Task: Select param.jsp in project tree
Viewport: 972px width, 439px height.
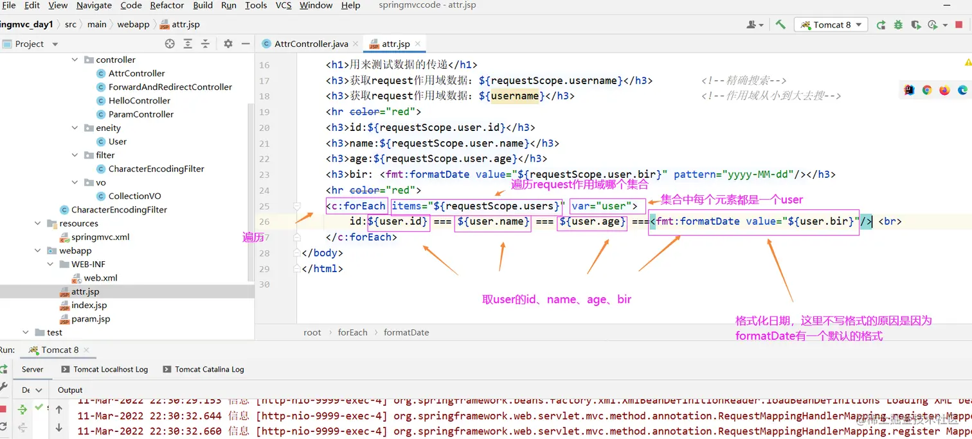Action: (91, 319)
